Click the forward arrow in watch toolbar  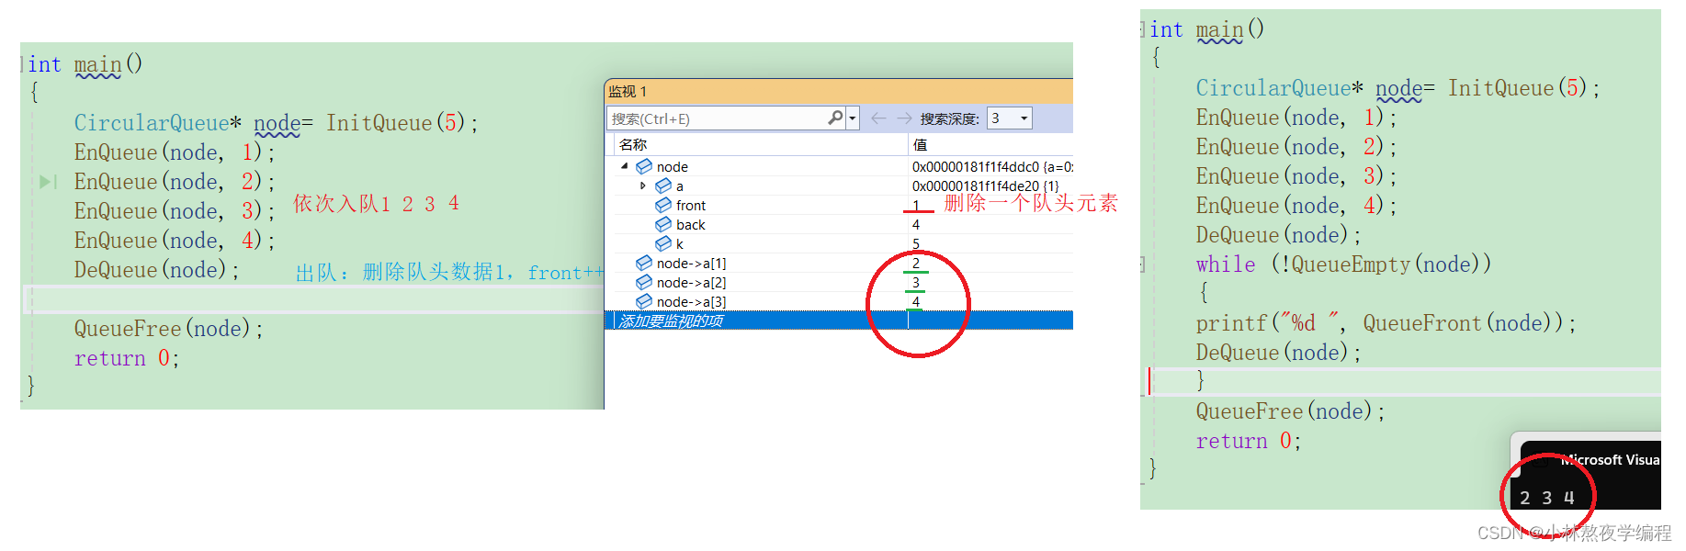coord(904,118)
